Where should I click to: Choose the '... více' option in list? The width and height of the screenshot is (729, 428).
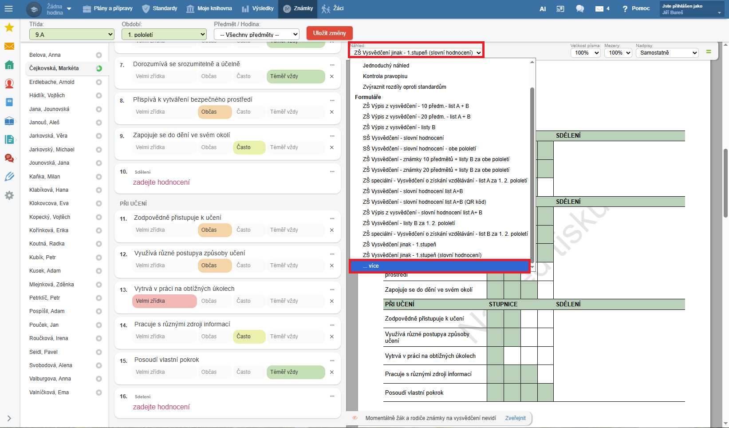439,266
